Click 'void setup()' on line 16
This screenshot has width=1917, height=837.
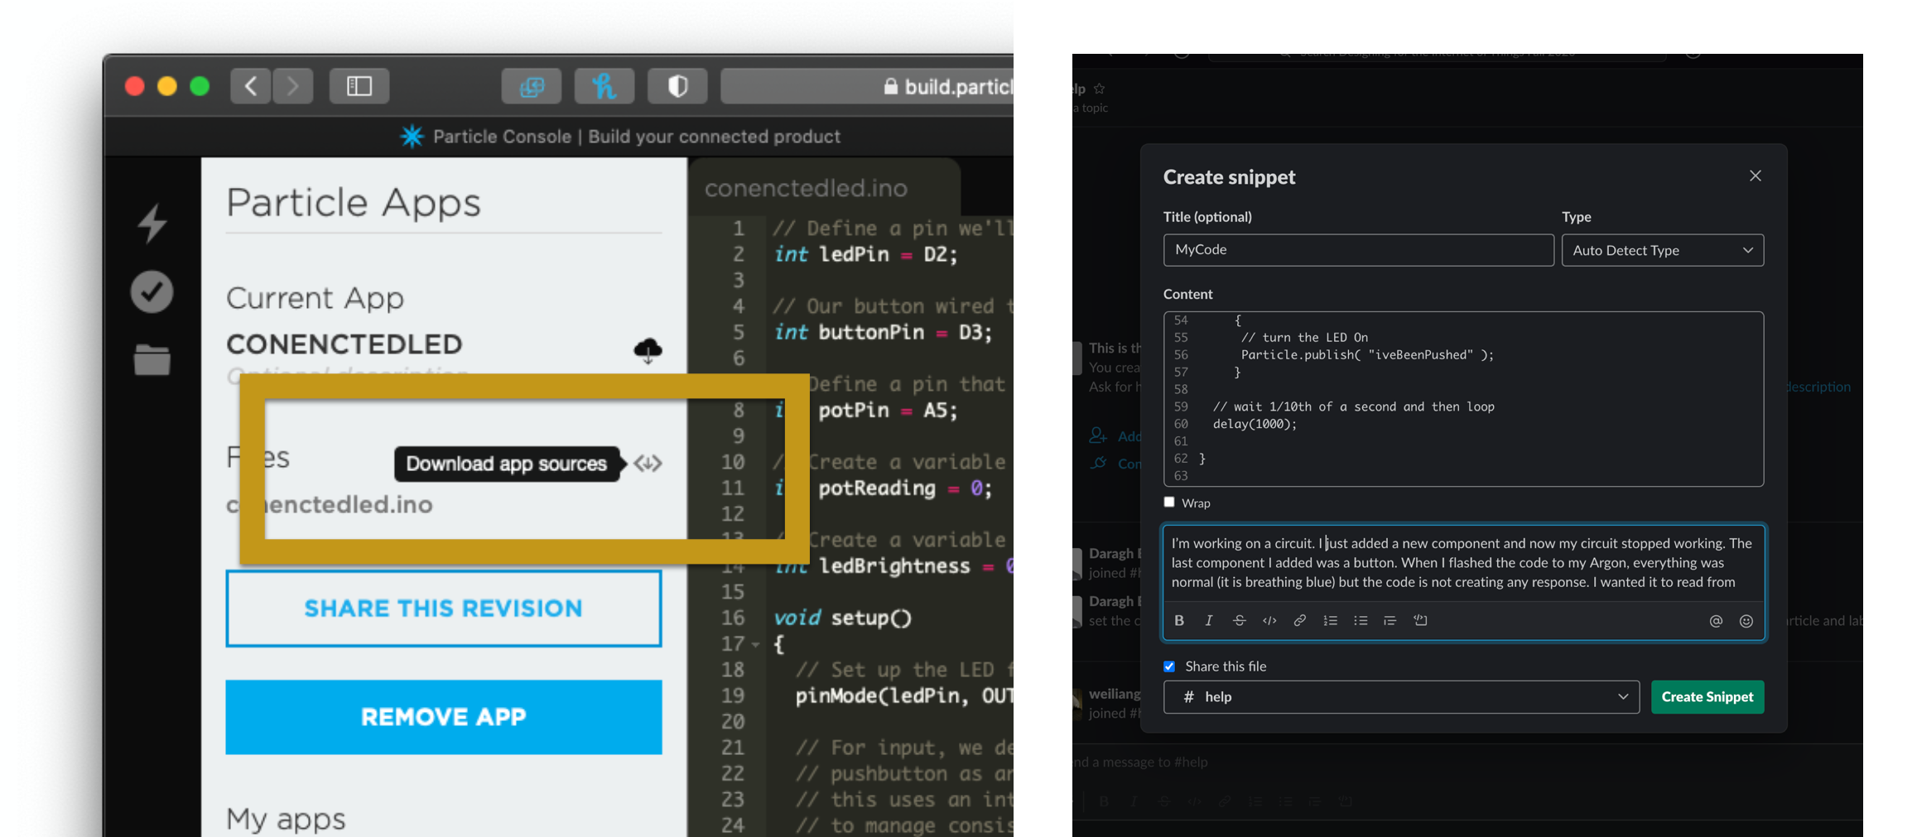tap(842, 618)
